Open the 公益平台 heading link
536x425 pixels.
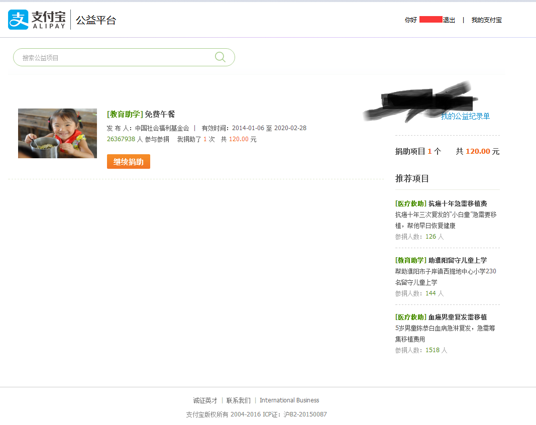point(96,20)
